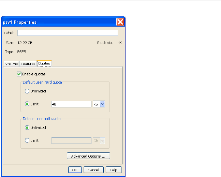
Task: Select Limit radio for hard quota
Action: (27, 104)
